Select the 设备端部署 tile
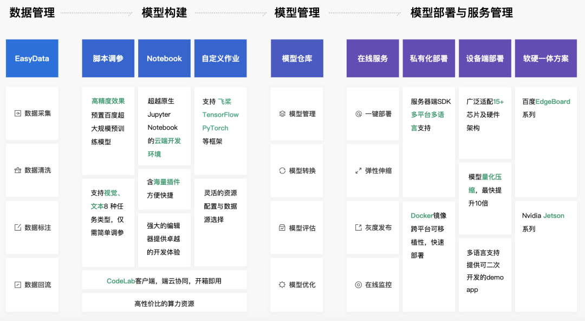The width and height of the screenshot is (585, 321). click(x=485, y=58)
